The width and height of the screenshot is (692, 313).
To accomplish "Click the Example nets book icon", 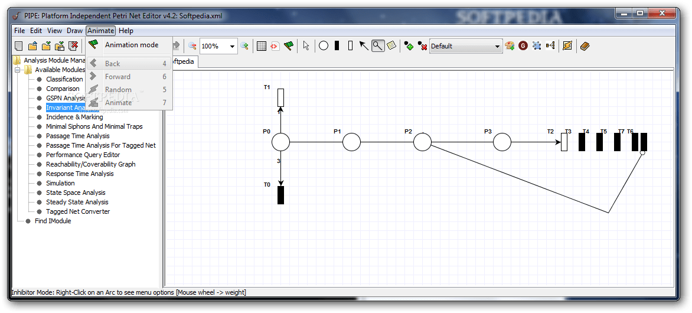I will point(585,46).
